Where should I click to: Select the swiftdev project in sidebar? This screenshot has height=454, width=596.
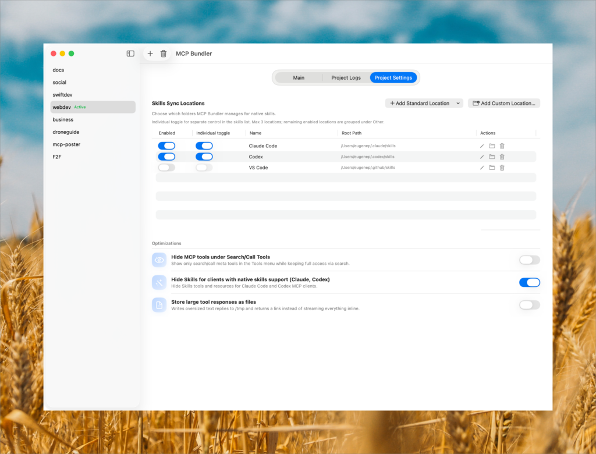[x=62, y=95]
